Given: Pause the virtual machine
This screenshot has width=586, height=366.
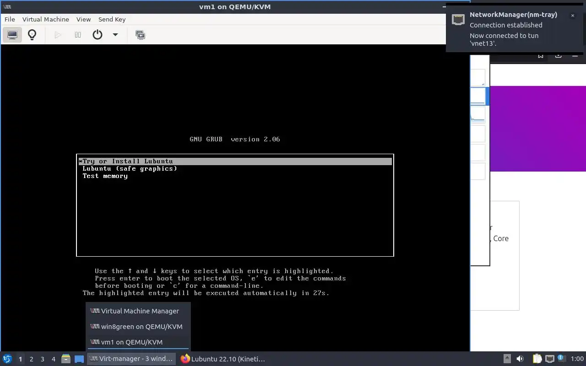Looking at the screenshot, I should click(78, 35).
